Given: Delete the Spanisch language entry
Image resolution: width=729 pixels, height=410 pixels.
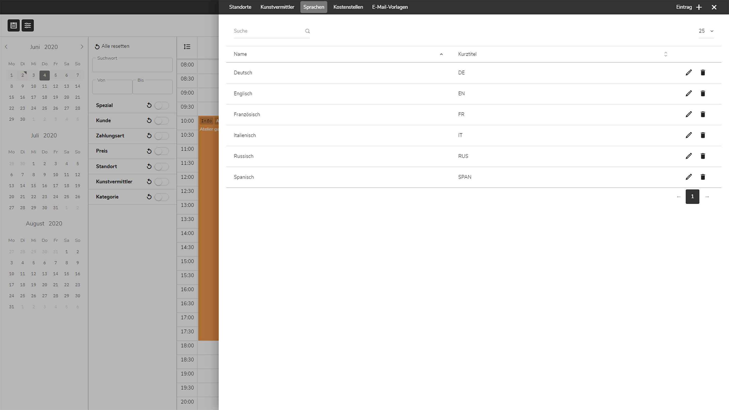Looking at the screenshot, I should point(703,177).
